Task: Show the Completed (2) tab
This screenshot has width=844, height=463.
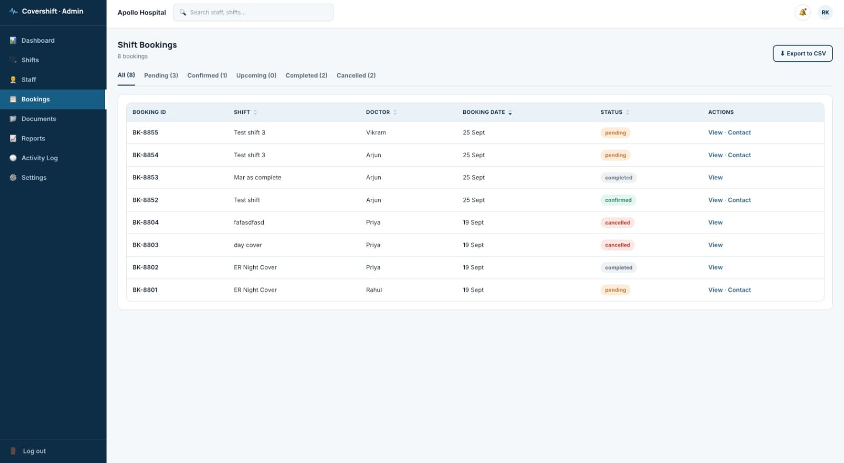Action: pos(306,75)
